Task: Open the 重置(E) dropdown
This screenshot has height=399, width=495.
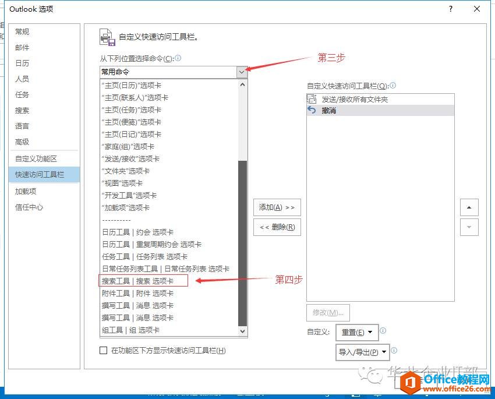Action: click(x=357, y=332)
